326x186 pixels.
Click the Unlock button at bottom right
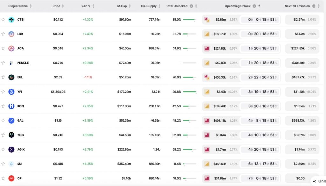click(x=320, y=181)
